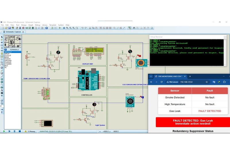
Task: Pause the running simulation
Action: (x=14, y=131)
